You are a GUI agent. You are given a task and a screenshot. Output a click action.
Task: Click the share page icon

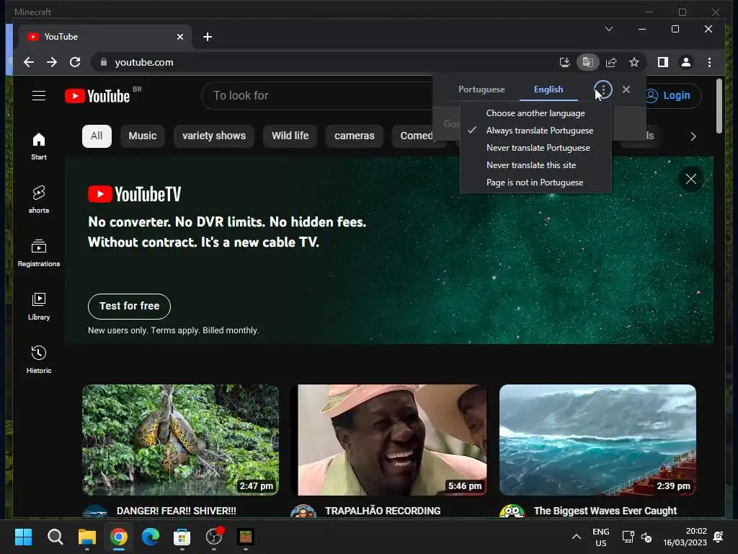point(611,62)
